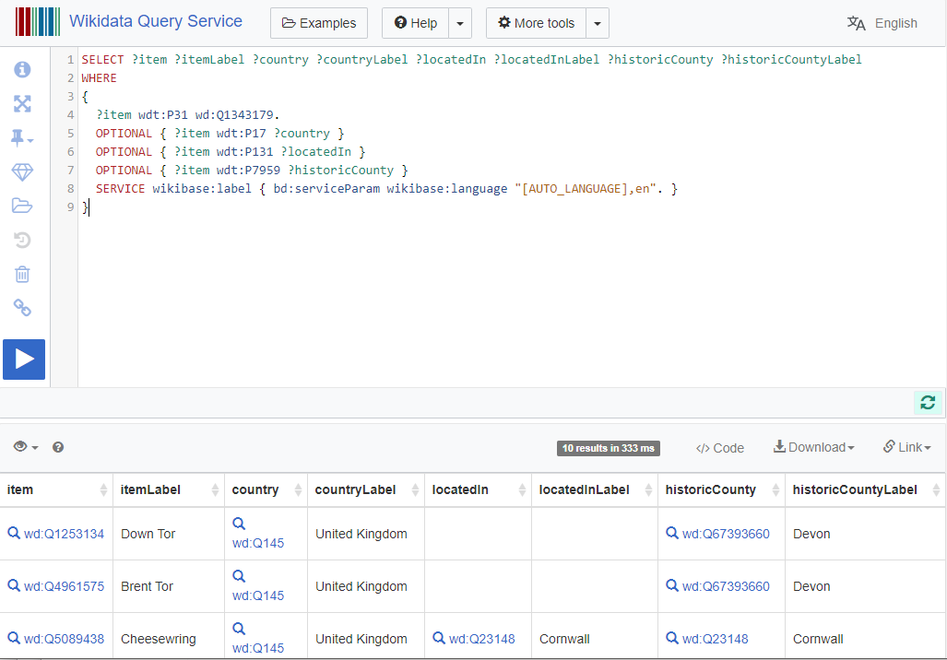Open the eye display-mode dropdown
This screenshot has width=947, height=660.
[x=25, y=447]
